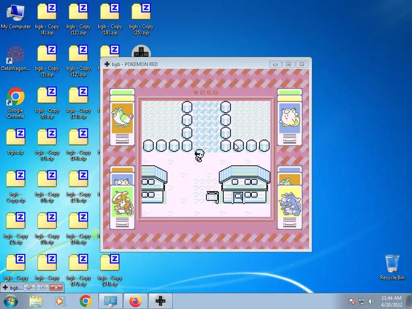Select bgb - Copy (17).zip file
The height and width of the screenshot is (309, 412).
78,270
